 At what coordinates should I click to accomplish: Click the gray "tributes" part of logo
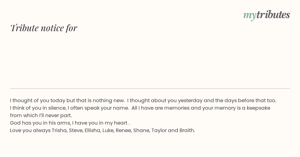point(273,15)
